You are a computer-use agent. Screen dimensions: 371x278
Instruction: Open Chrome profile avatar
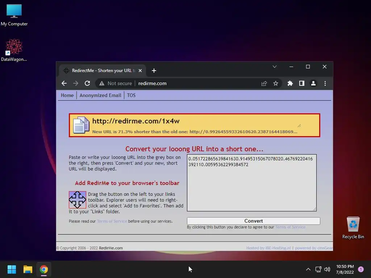313,83
